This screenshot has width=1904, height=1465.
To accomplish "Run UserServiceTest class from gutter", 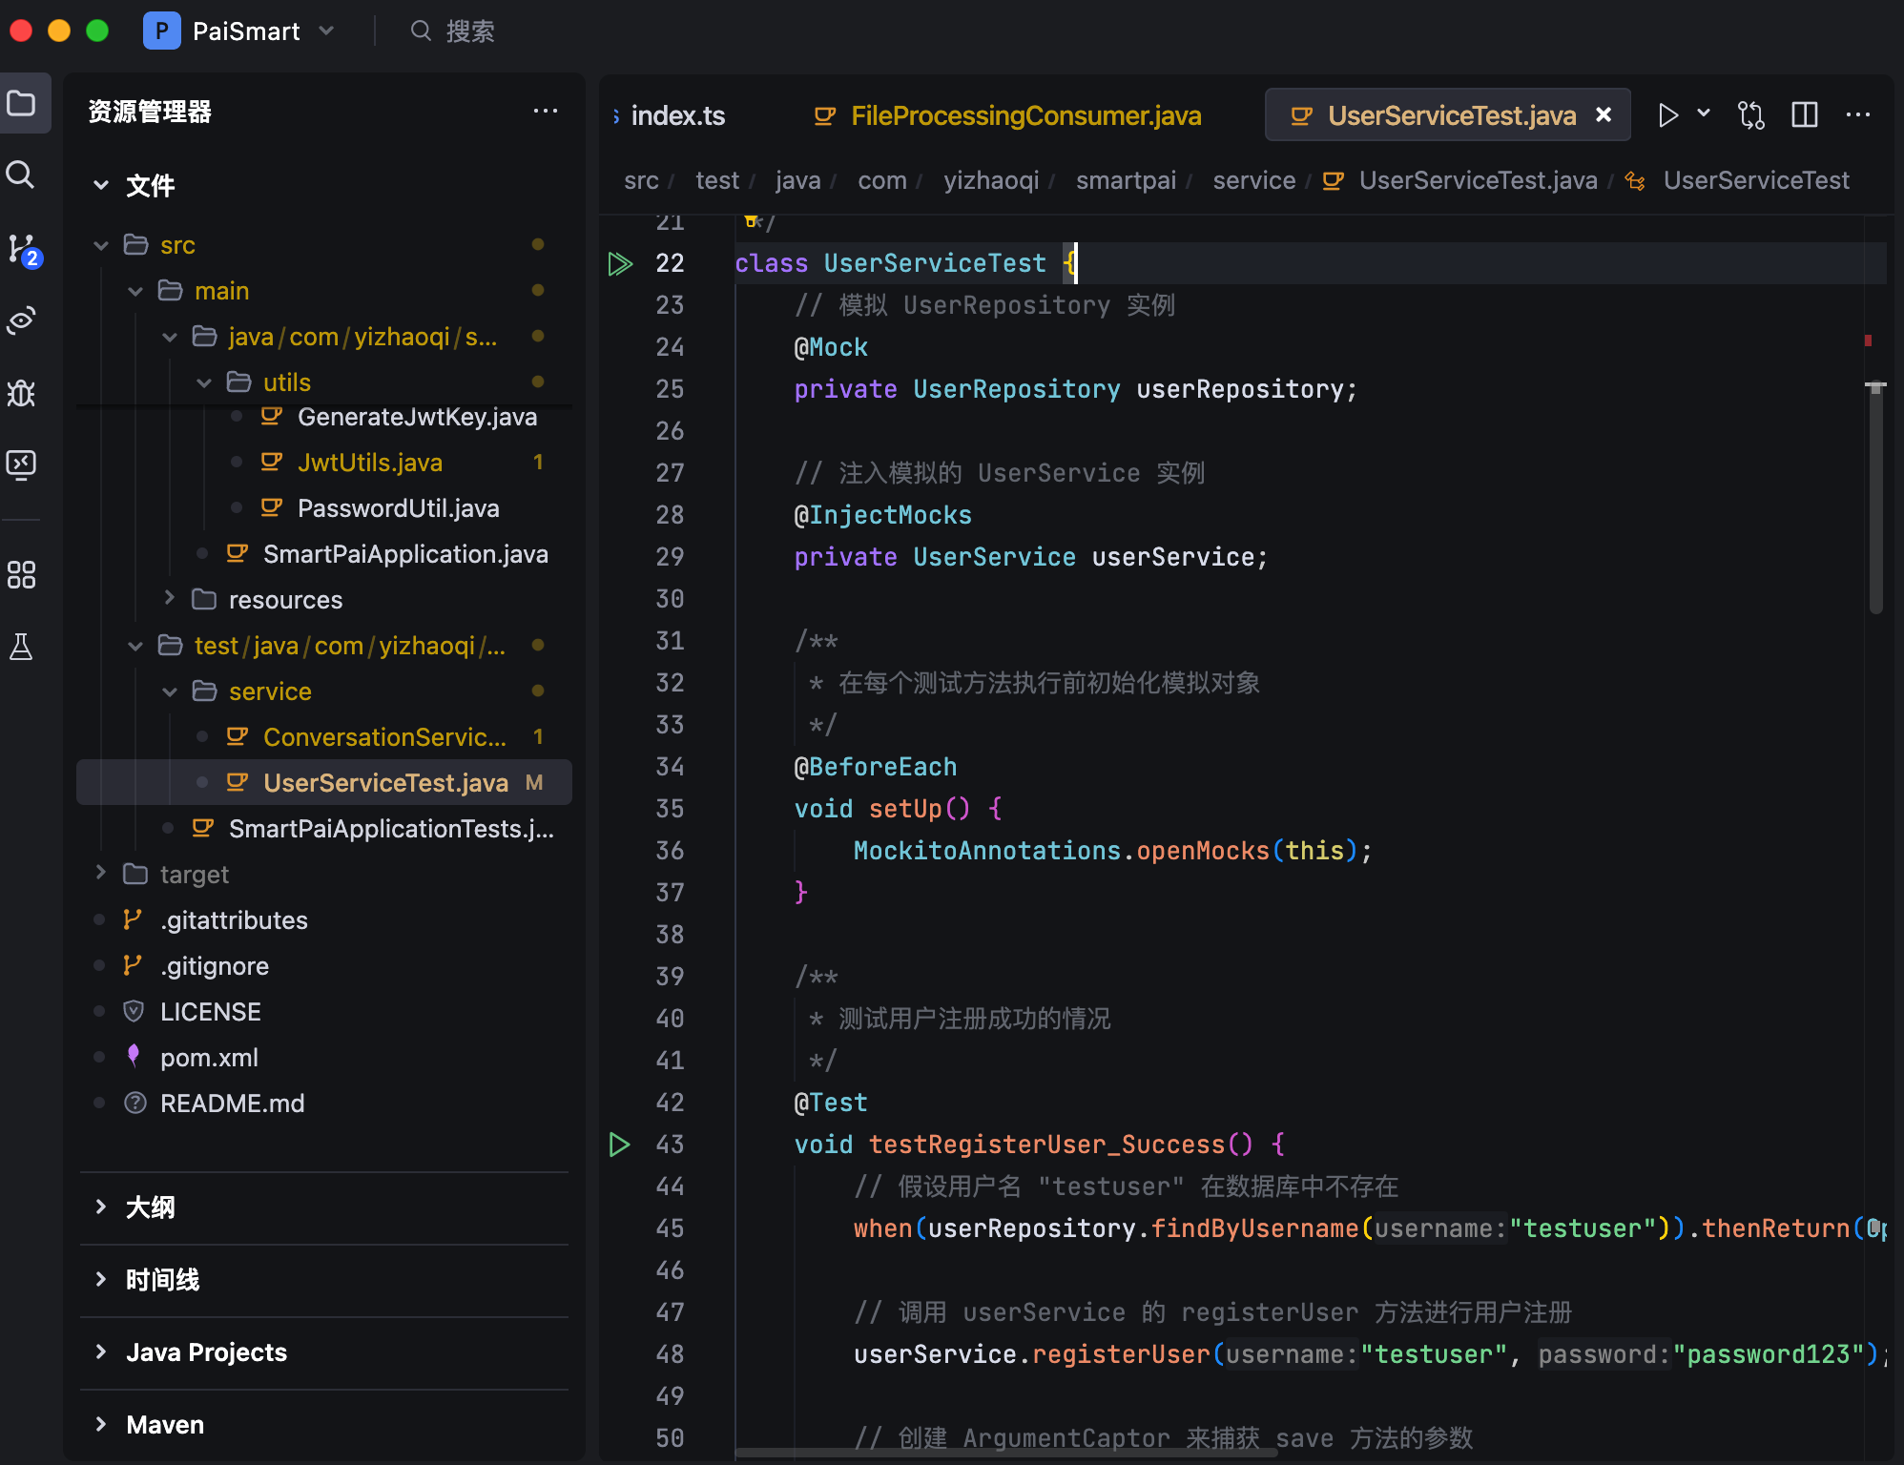I will click(x=620, y=263).
